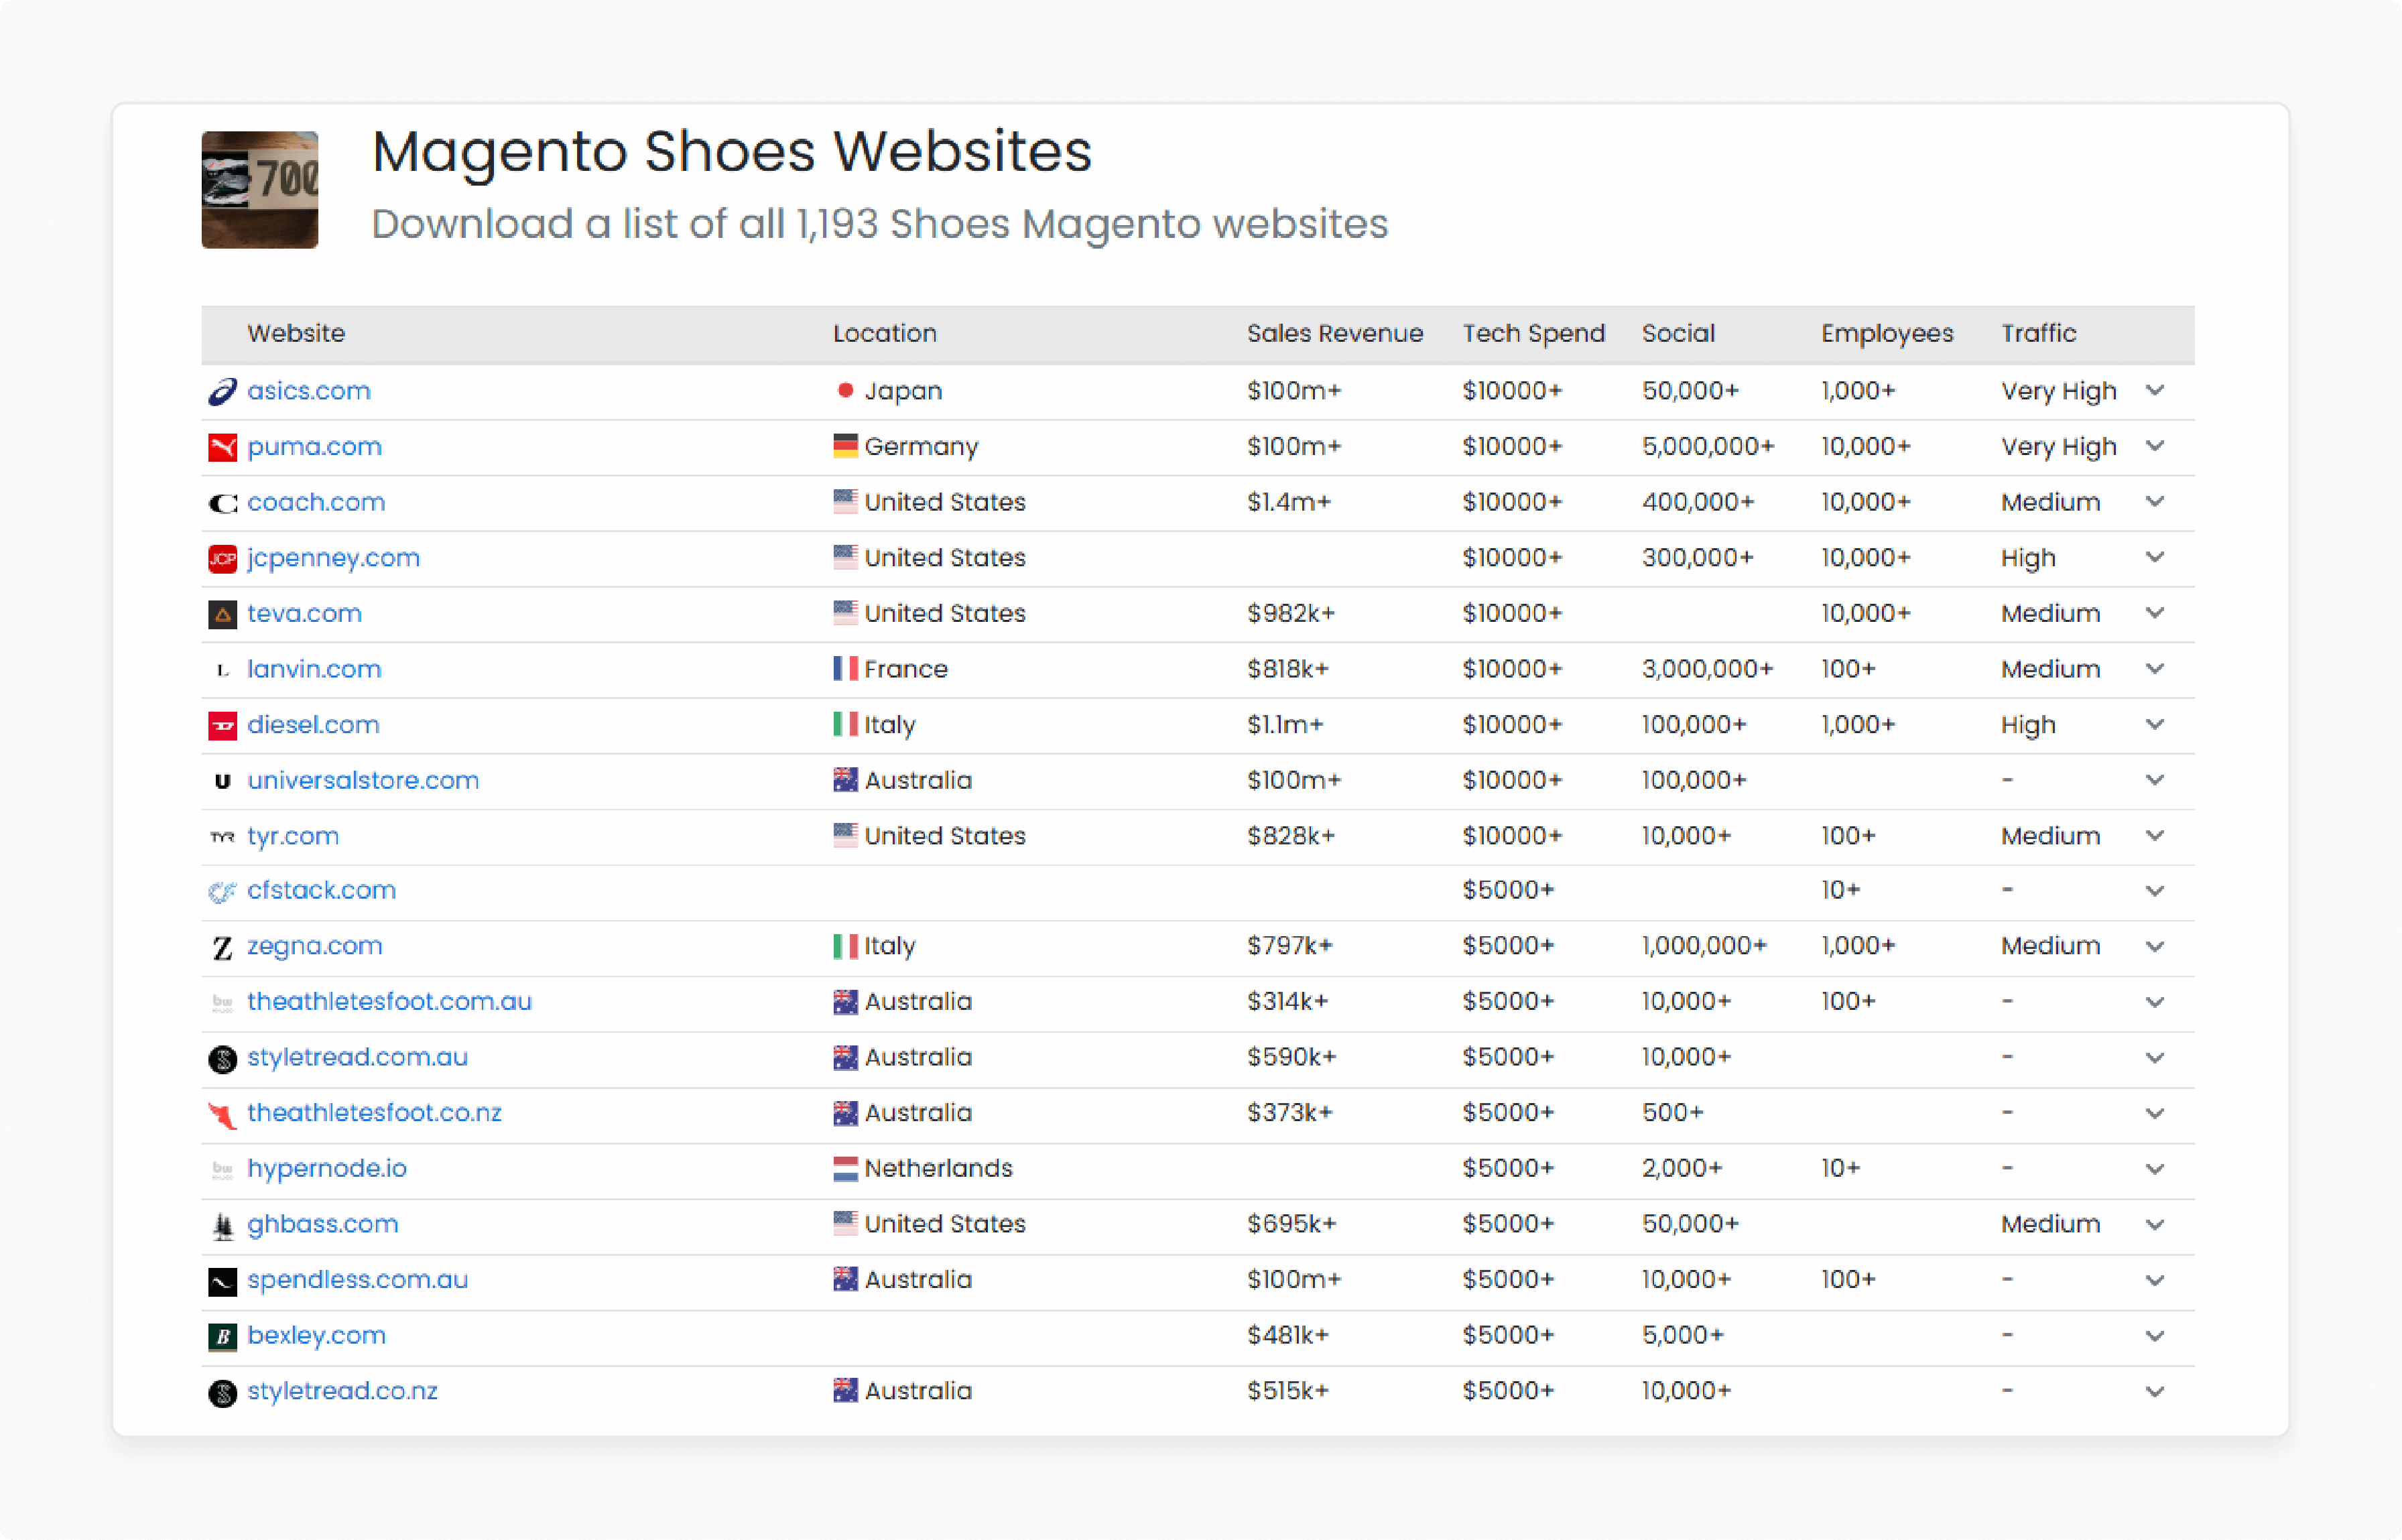Click the 5,000,000+ social value for puma.com
The image size is (2402, 1540).
pos(1707,446)
